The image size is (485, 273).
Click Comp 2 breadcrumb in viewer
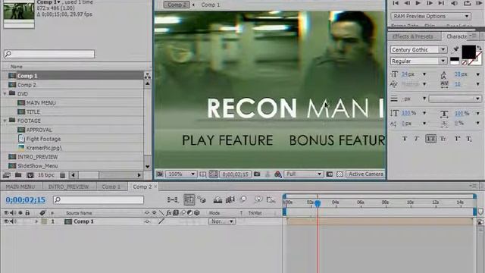(x=177, y=5)
